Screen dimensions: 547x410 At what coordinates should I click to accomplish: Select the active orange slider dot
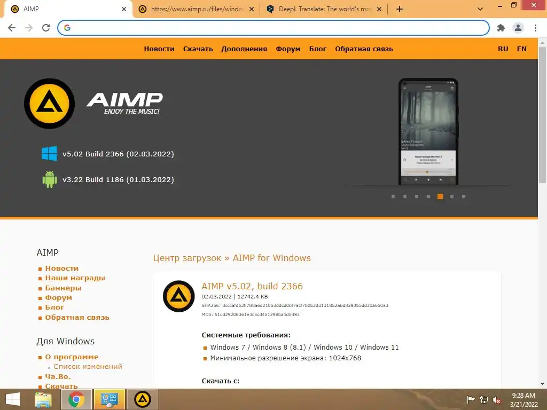click(440, 196)
